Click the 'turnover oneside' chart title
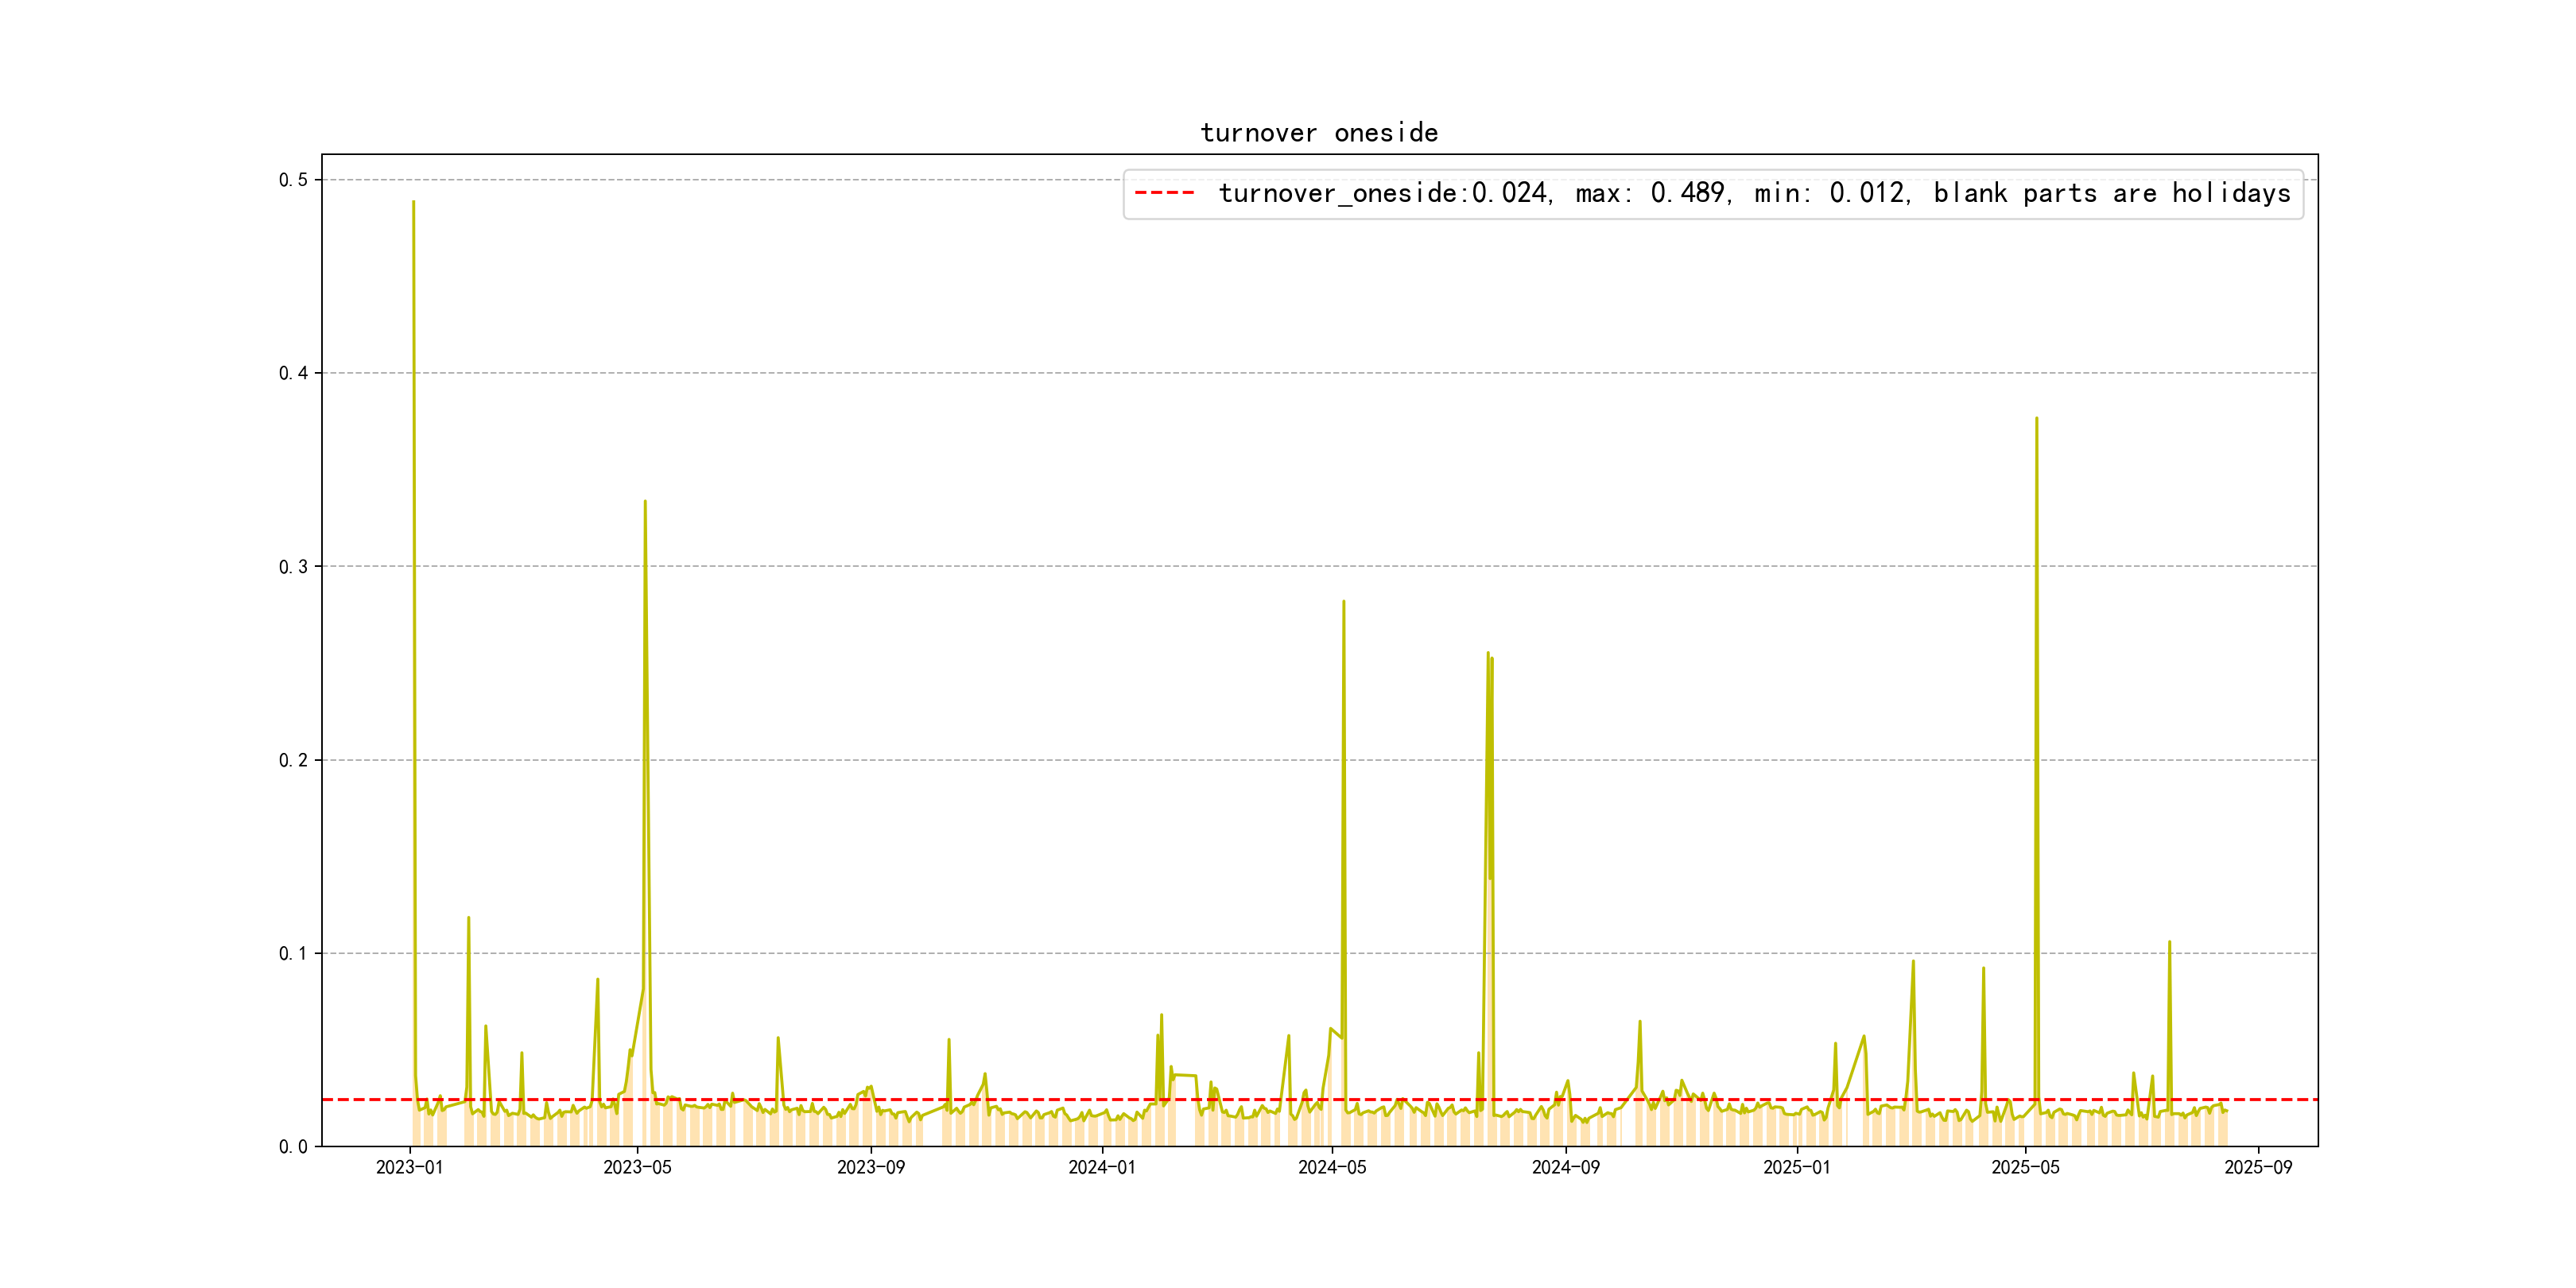 [x=1318, y=133]
